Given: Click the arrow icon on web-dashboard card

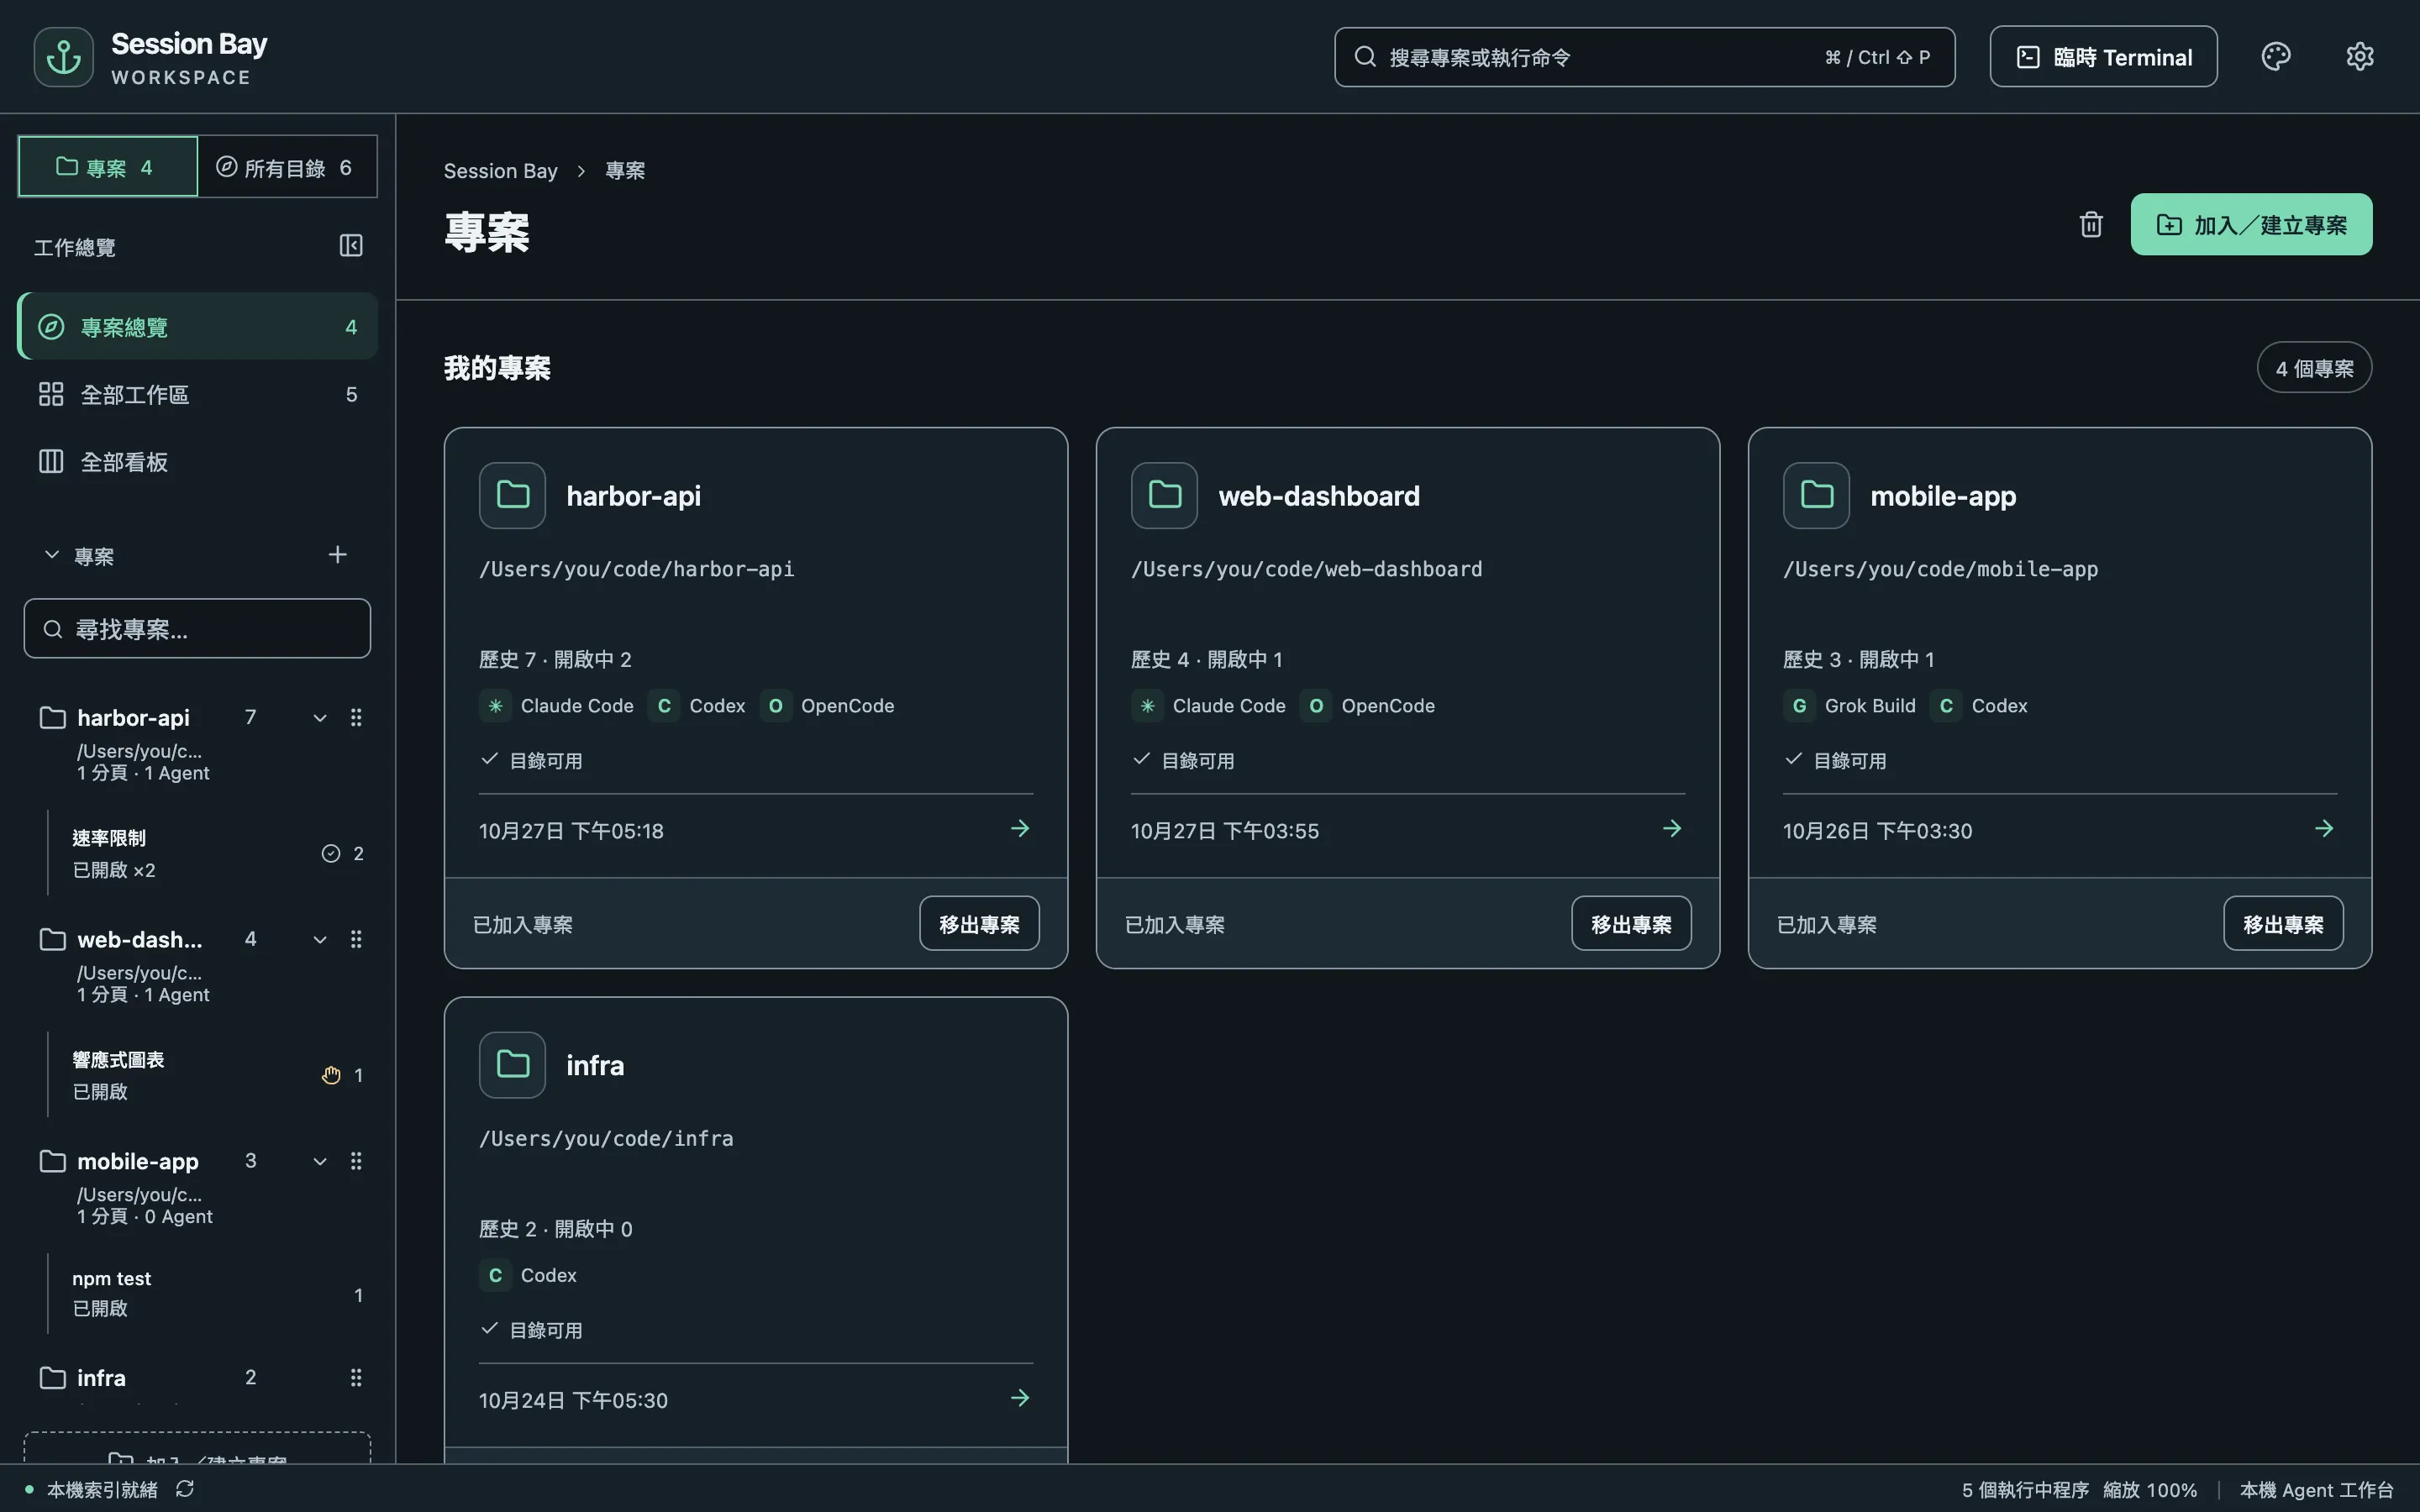Looking at the screenshot, I should point(1672,829).
